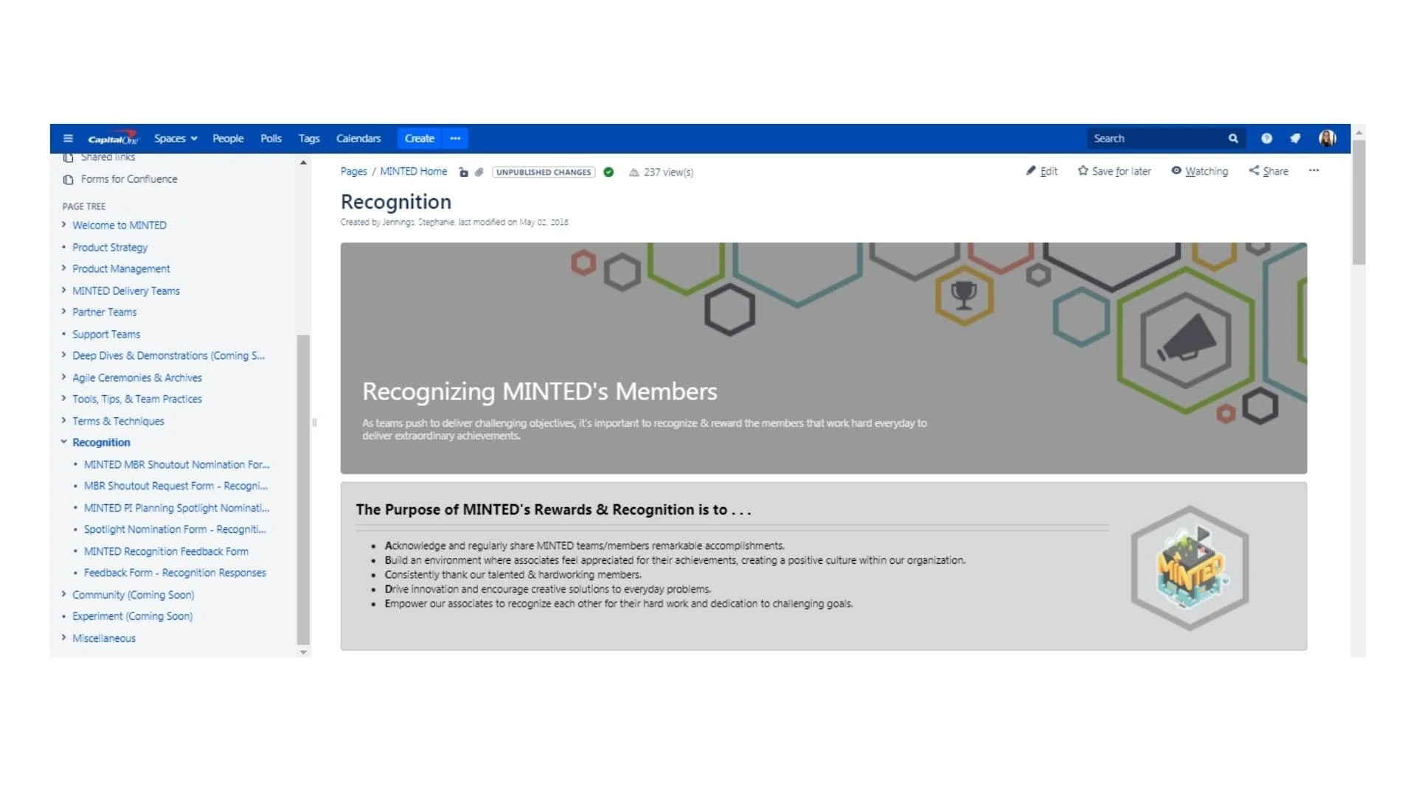Screen dimensions: 1416x796
Task: Click the Capital One logo
Action: (x=113, y=139)
